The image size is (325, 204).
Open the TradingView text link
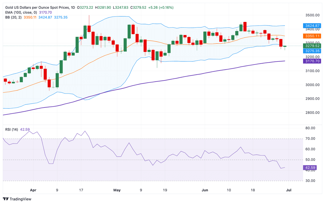[20, 199]
